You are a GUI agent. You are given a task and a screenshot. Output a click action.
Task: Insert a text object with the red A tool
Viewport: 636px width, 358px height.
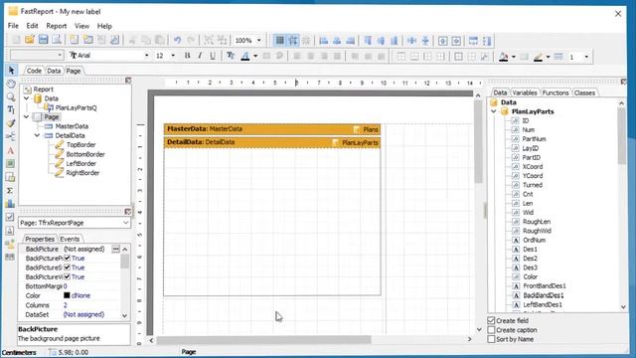click(x=11, y=150)
